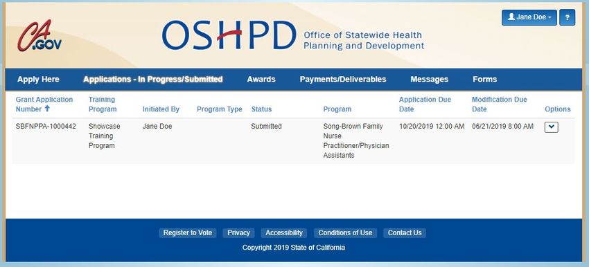
Task: Click the 10/20/2019 12:00 AM due date
Action: pos(432,127)
